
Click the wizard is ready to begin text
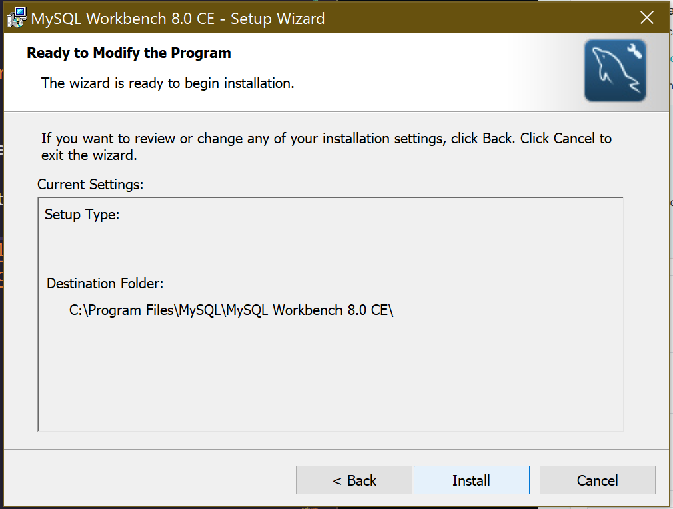pos(167,83)
